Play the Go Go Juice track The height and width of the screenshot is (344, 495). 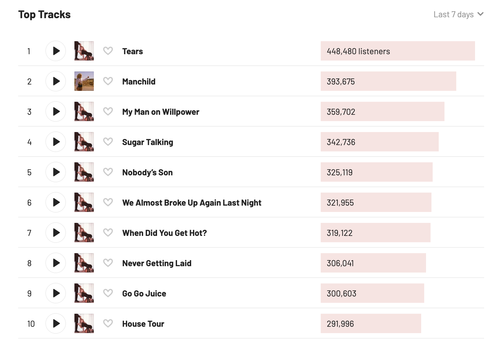pyautogui.click(x=56, y=293)
